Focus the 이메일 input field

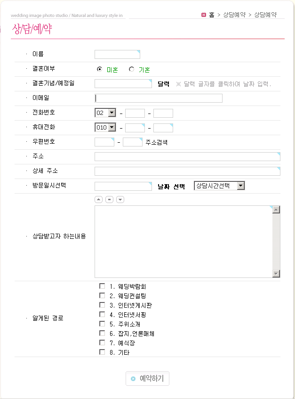159,98
